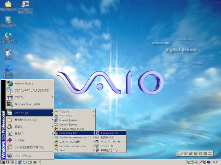Launch Internet Explorer from Programs submenu
The image size is (221, 165).
(75, 120)
